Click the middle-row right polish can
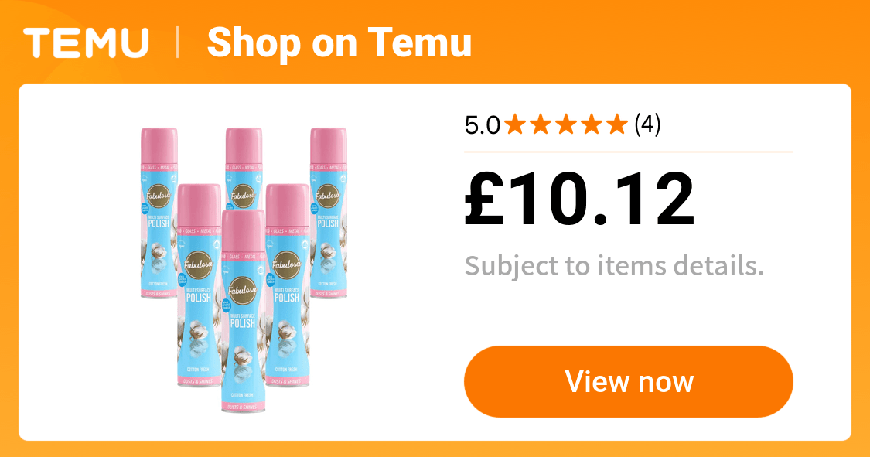This screenshot has height=457, width=870. tap(288, 285)
